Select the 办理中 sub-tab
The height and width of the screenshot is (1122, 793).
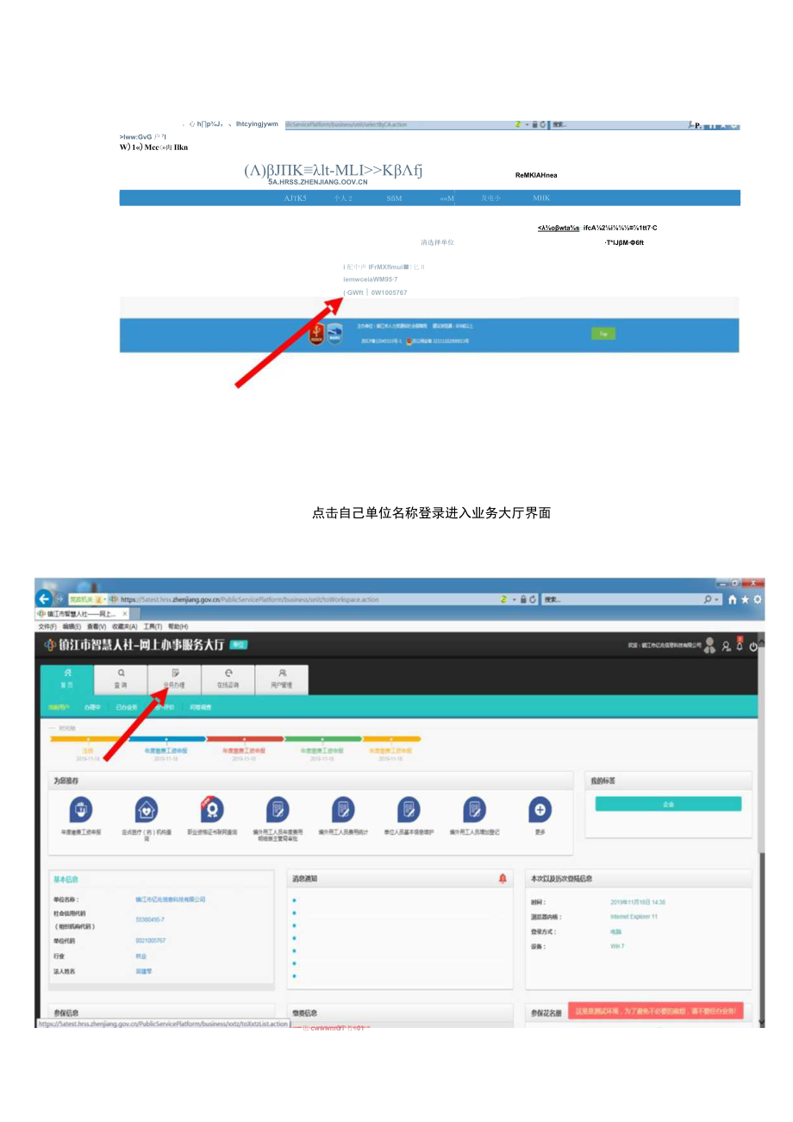point(92,707)
